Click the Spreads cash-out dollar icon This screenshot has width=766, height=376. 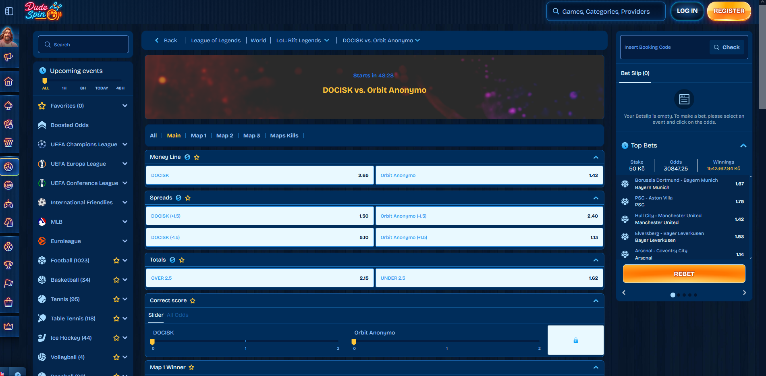click(179, 198)
